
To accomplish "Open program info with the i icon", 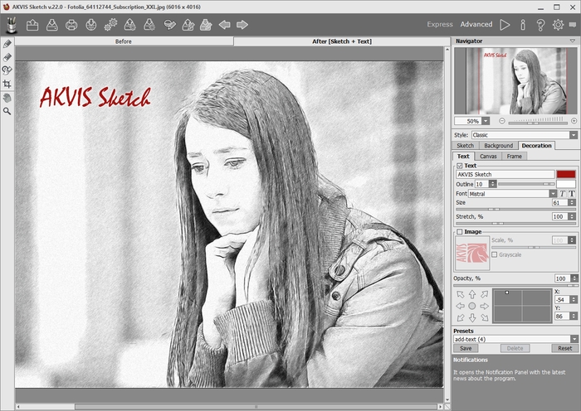I will (523, 25).
